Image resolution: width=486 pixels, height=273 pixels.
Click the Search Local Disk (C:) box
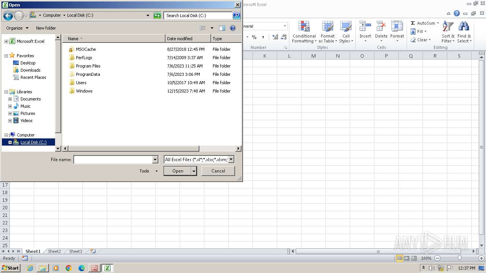point(198,16)
